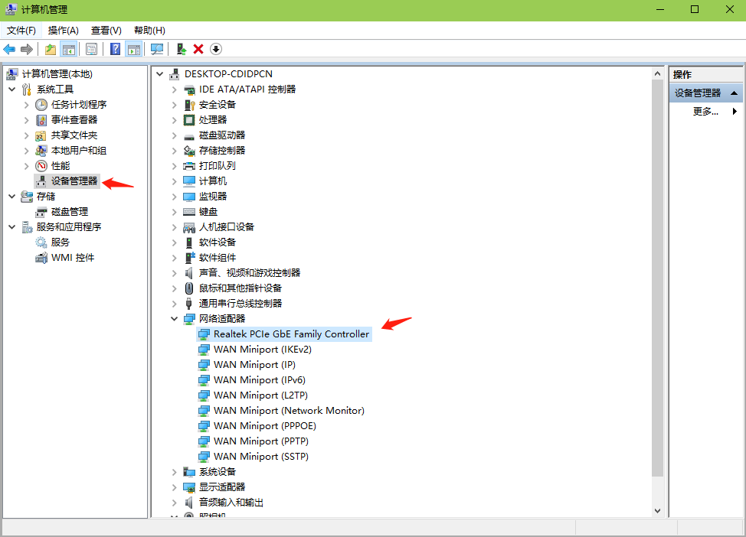This screenshot has width=746, height=537.
Task: Click the Scan for hardware changes icon
Action: point(157,49)
